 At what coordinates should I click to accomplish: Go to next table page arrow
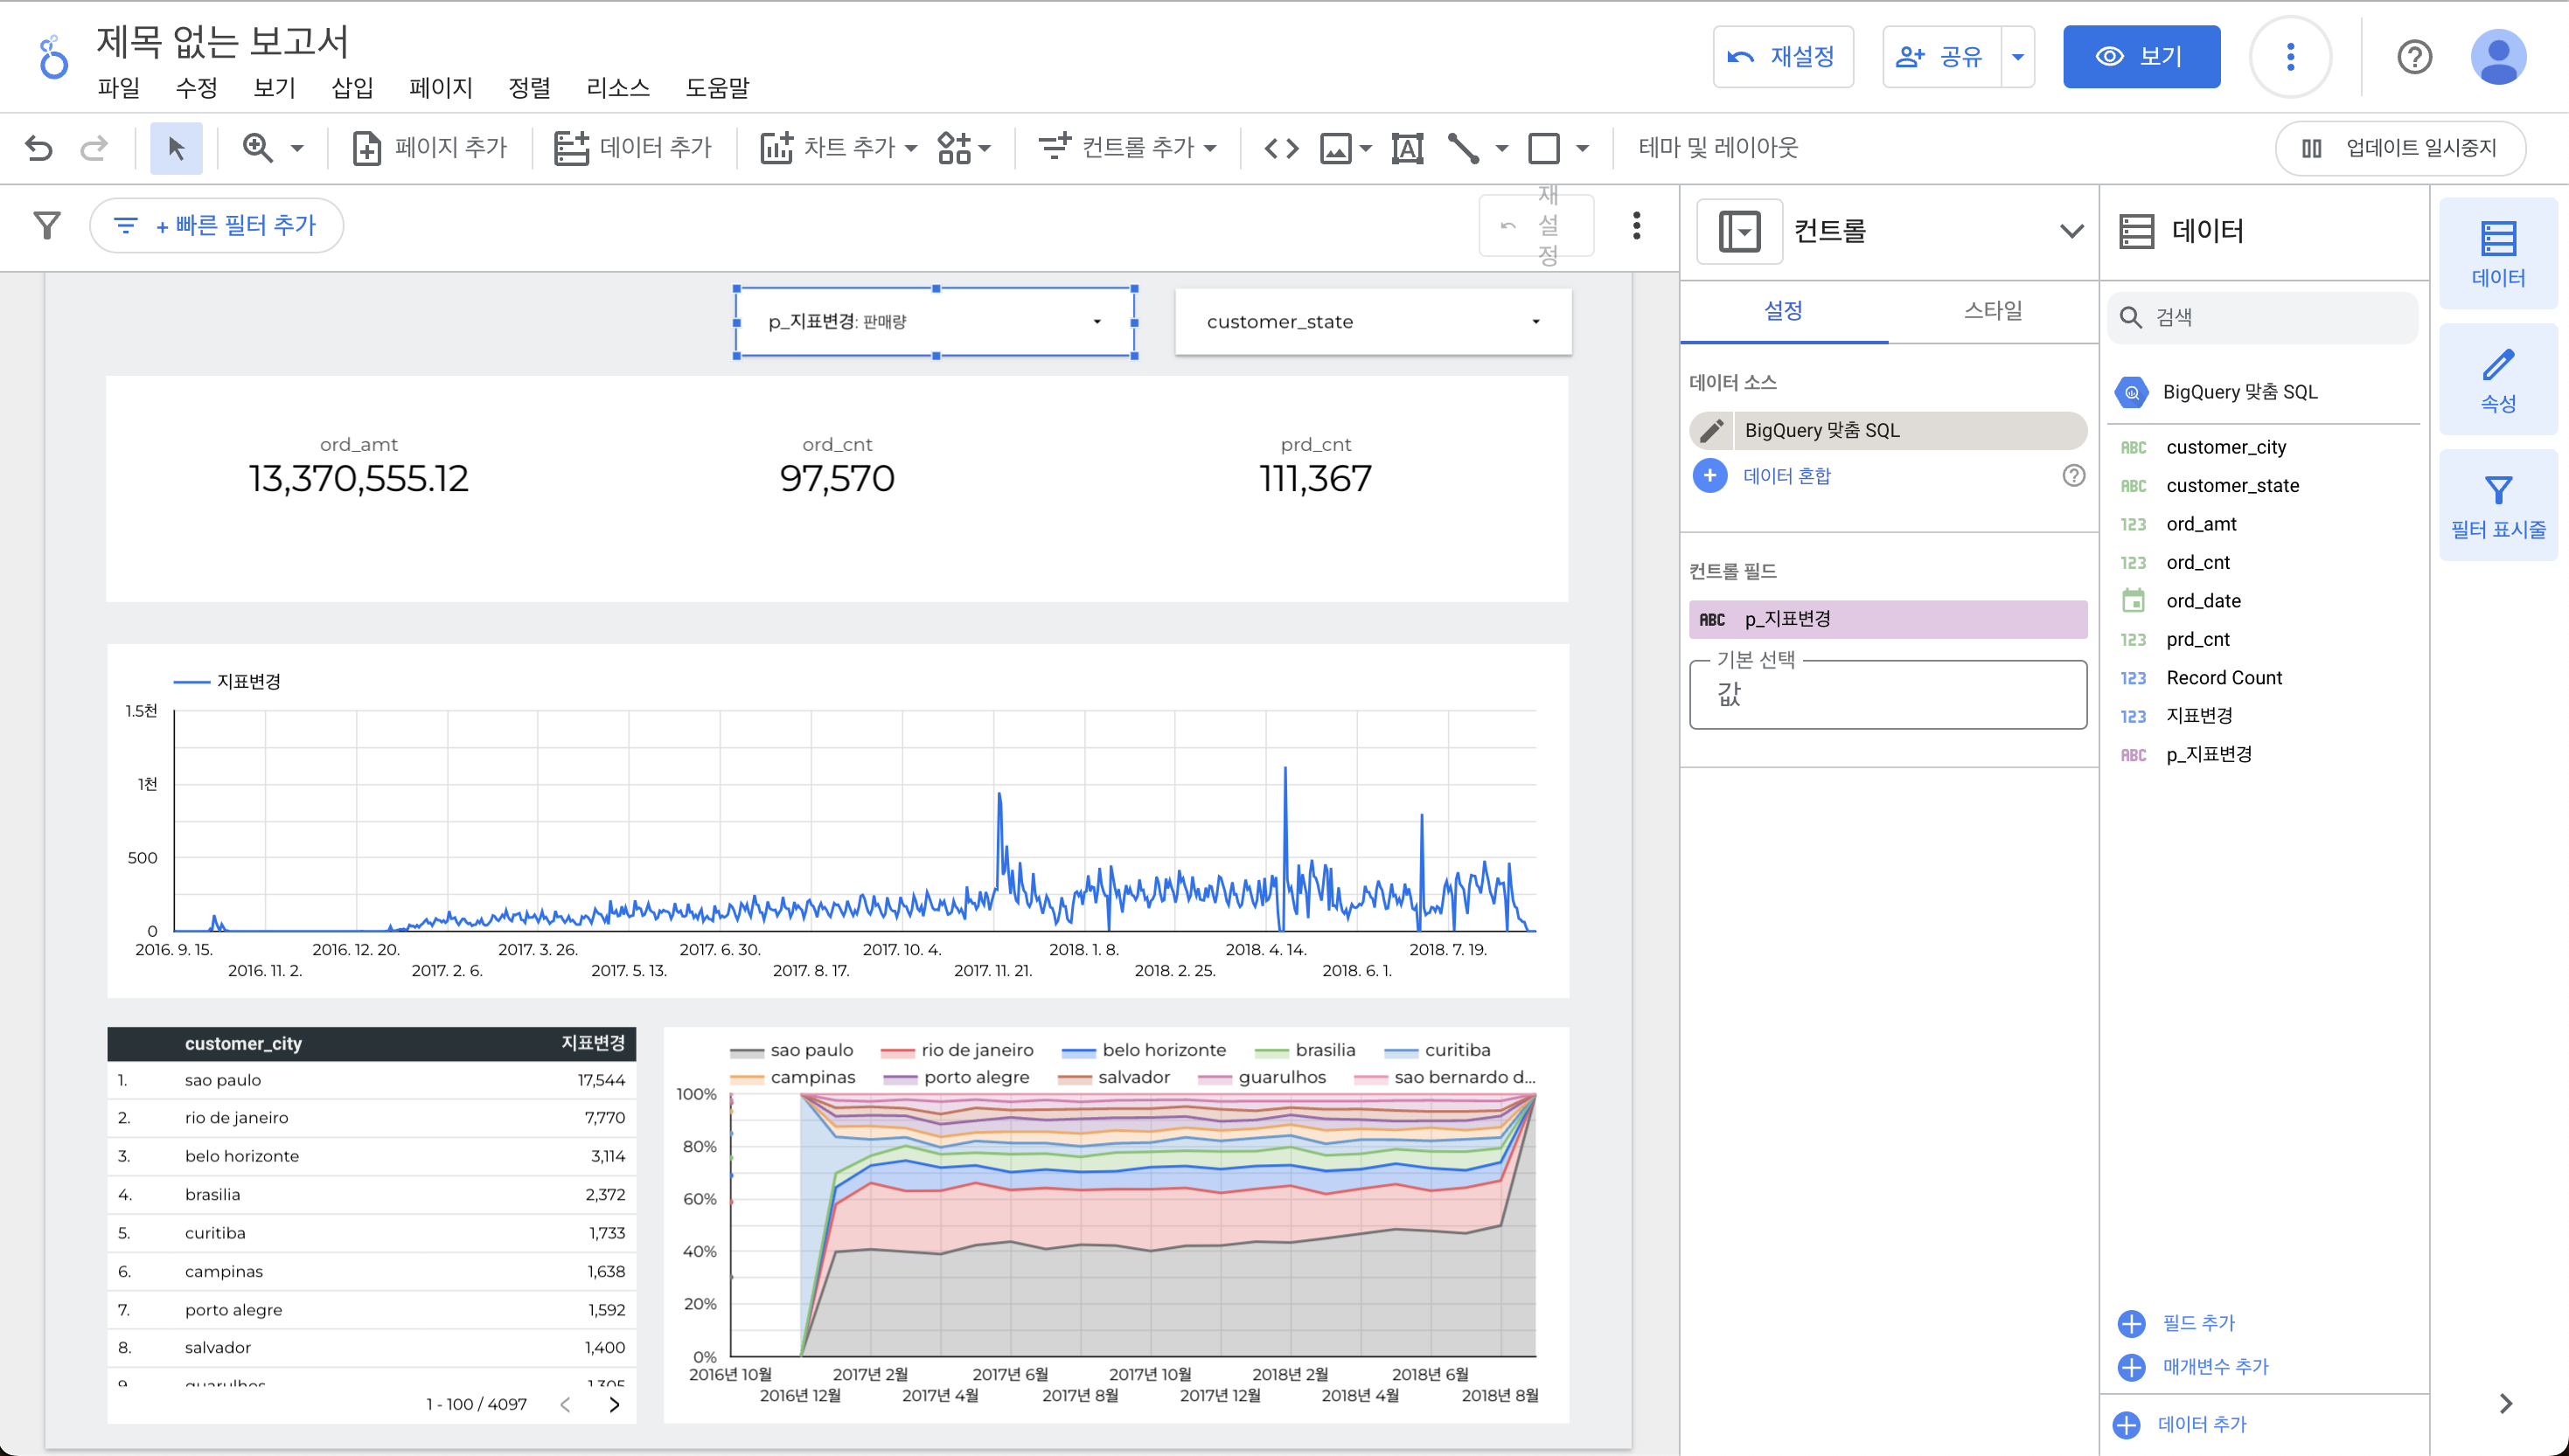pyautogui.click(x=614, y=1404)
